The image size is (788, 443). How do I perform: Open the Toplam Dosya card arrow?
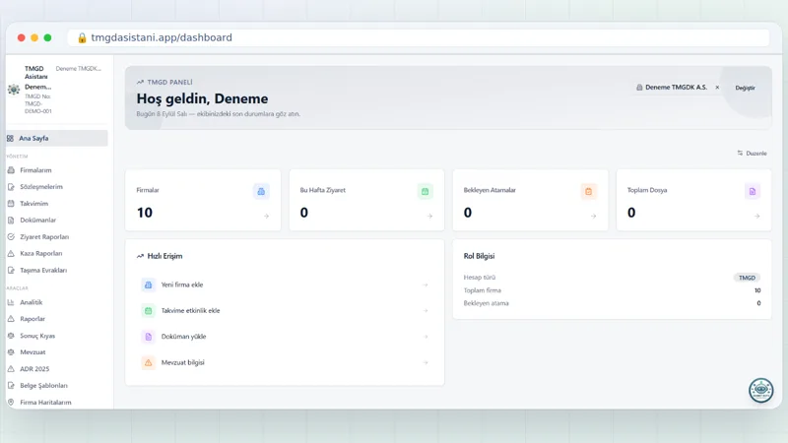[x=756, y=216]
